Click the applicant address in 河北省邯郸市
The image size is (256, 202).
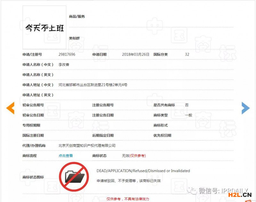point(93,85)
